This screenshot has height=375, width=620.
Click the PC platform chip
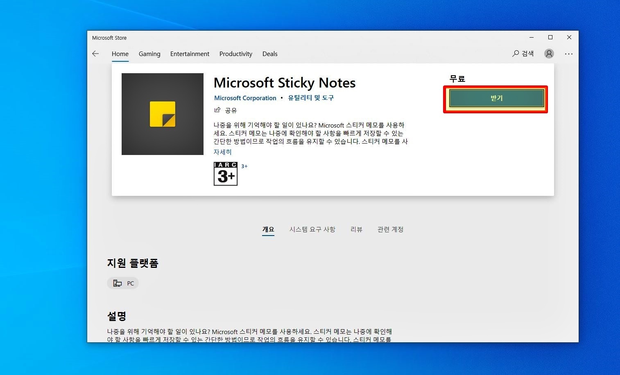(123, 283)
